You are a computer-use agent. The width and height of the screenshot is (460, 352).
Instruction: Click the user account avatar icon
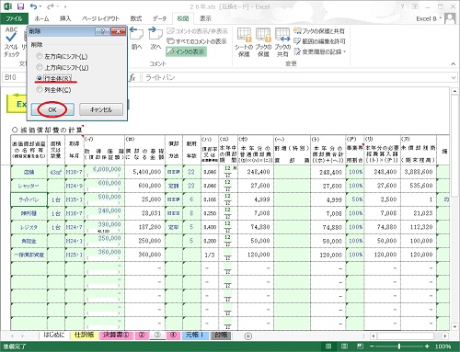point(450,18)
